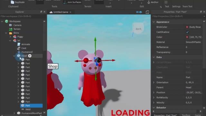Collapse the Behavior section
The image size is (206, 116).
coord(154,108)
